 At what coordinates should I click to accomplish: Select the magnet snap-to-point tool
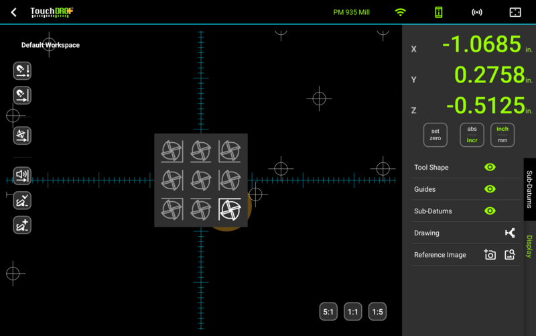(22, 71)
